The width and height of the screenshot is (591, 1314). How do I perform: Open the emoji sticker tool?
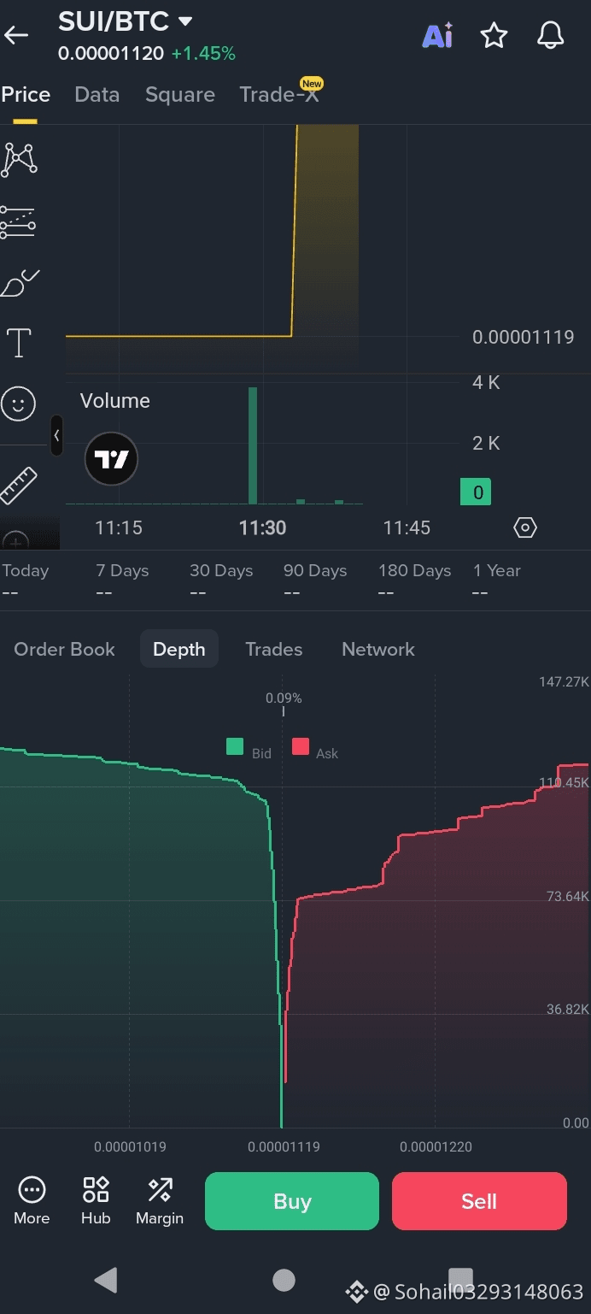pyautogui.click(x=18, y=404)
